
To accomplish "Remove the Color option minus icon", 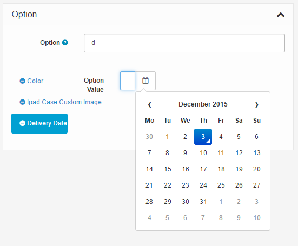I will 22,81.
